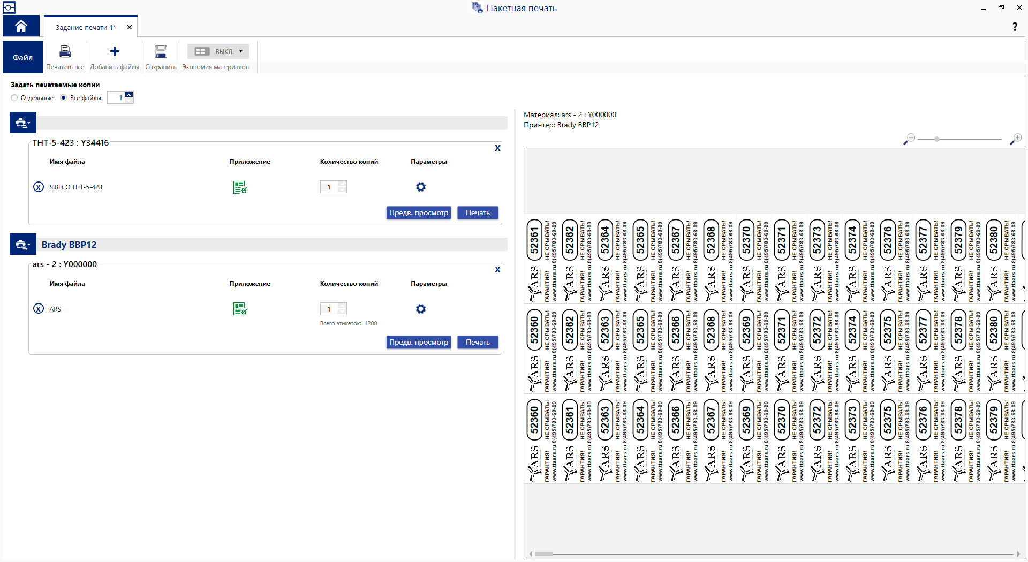Click application icon for SIBECO THT-5-423 file
Viewport: 1028px width, 562px height.
[240, 187]
